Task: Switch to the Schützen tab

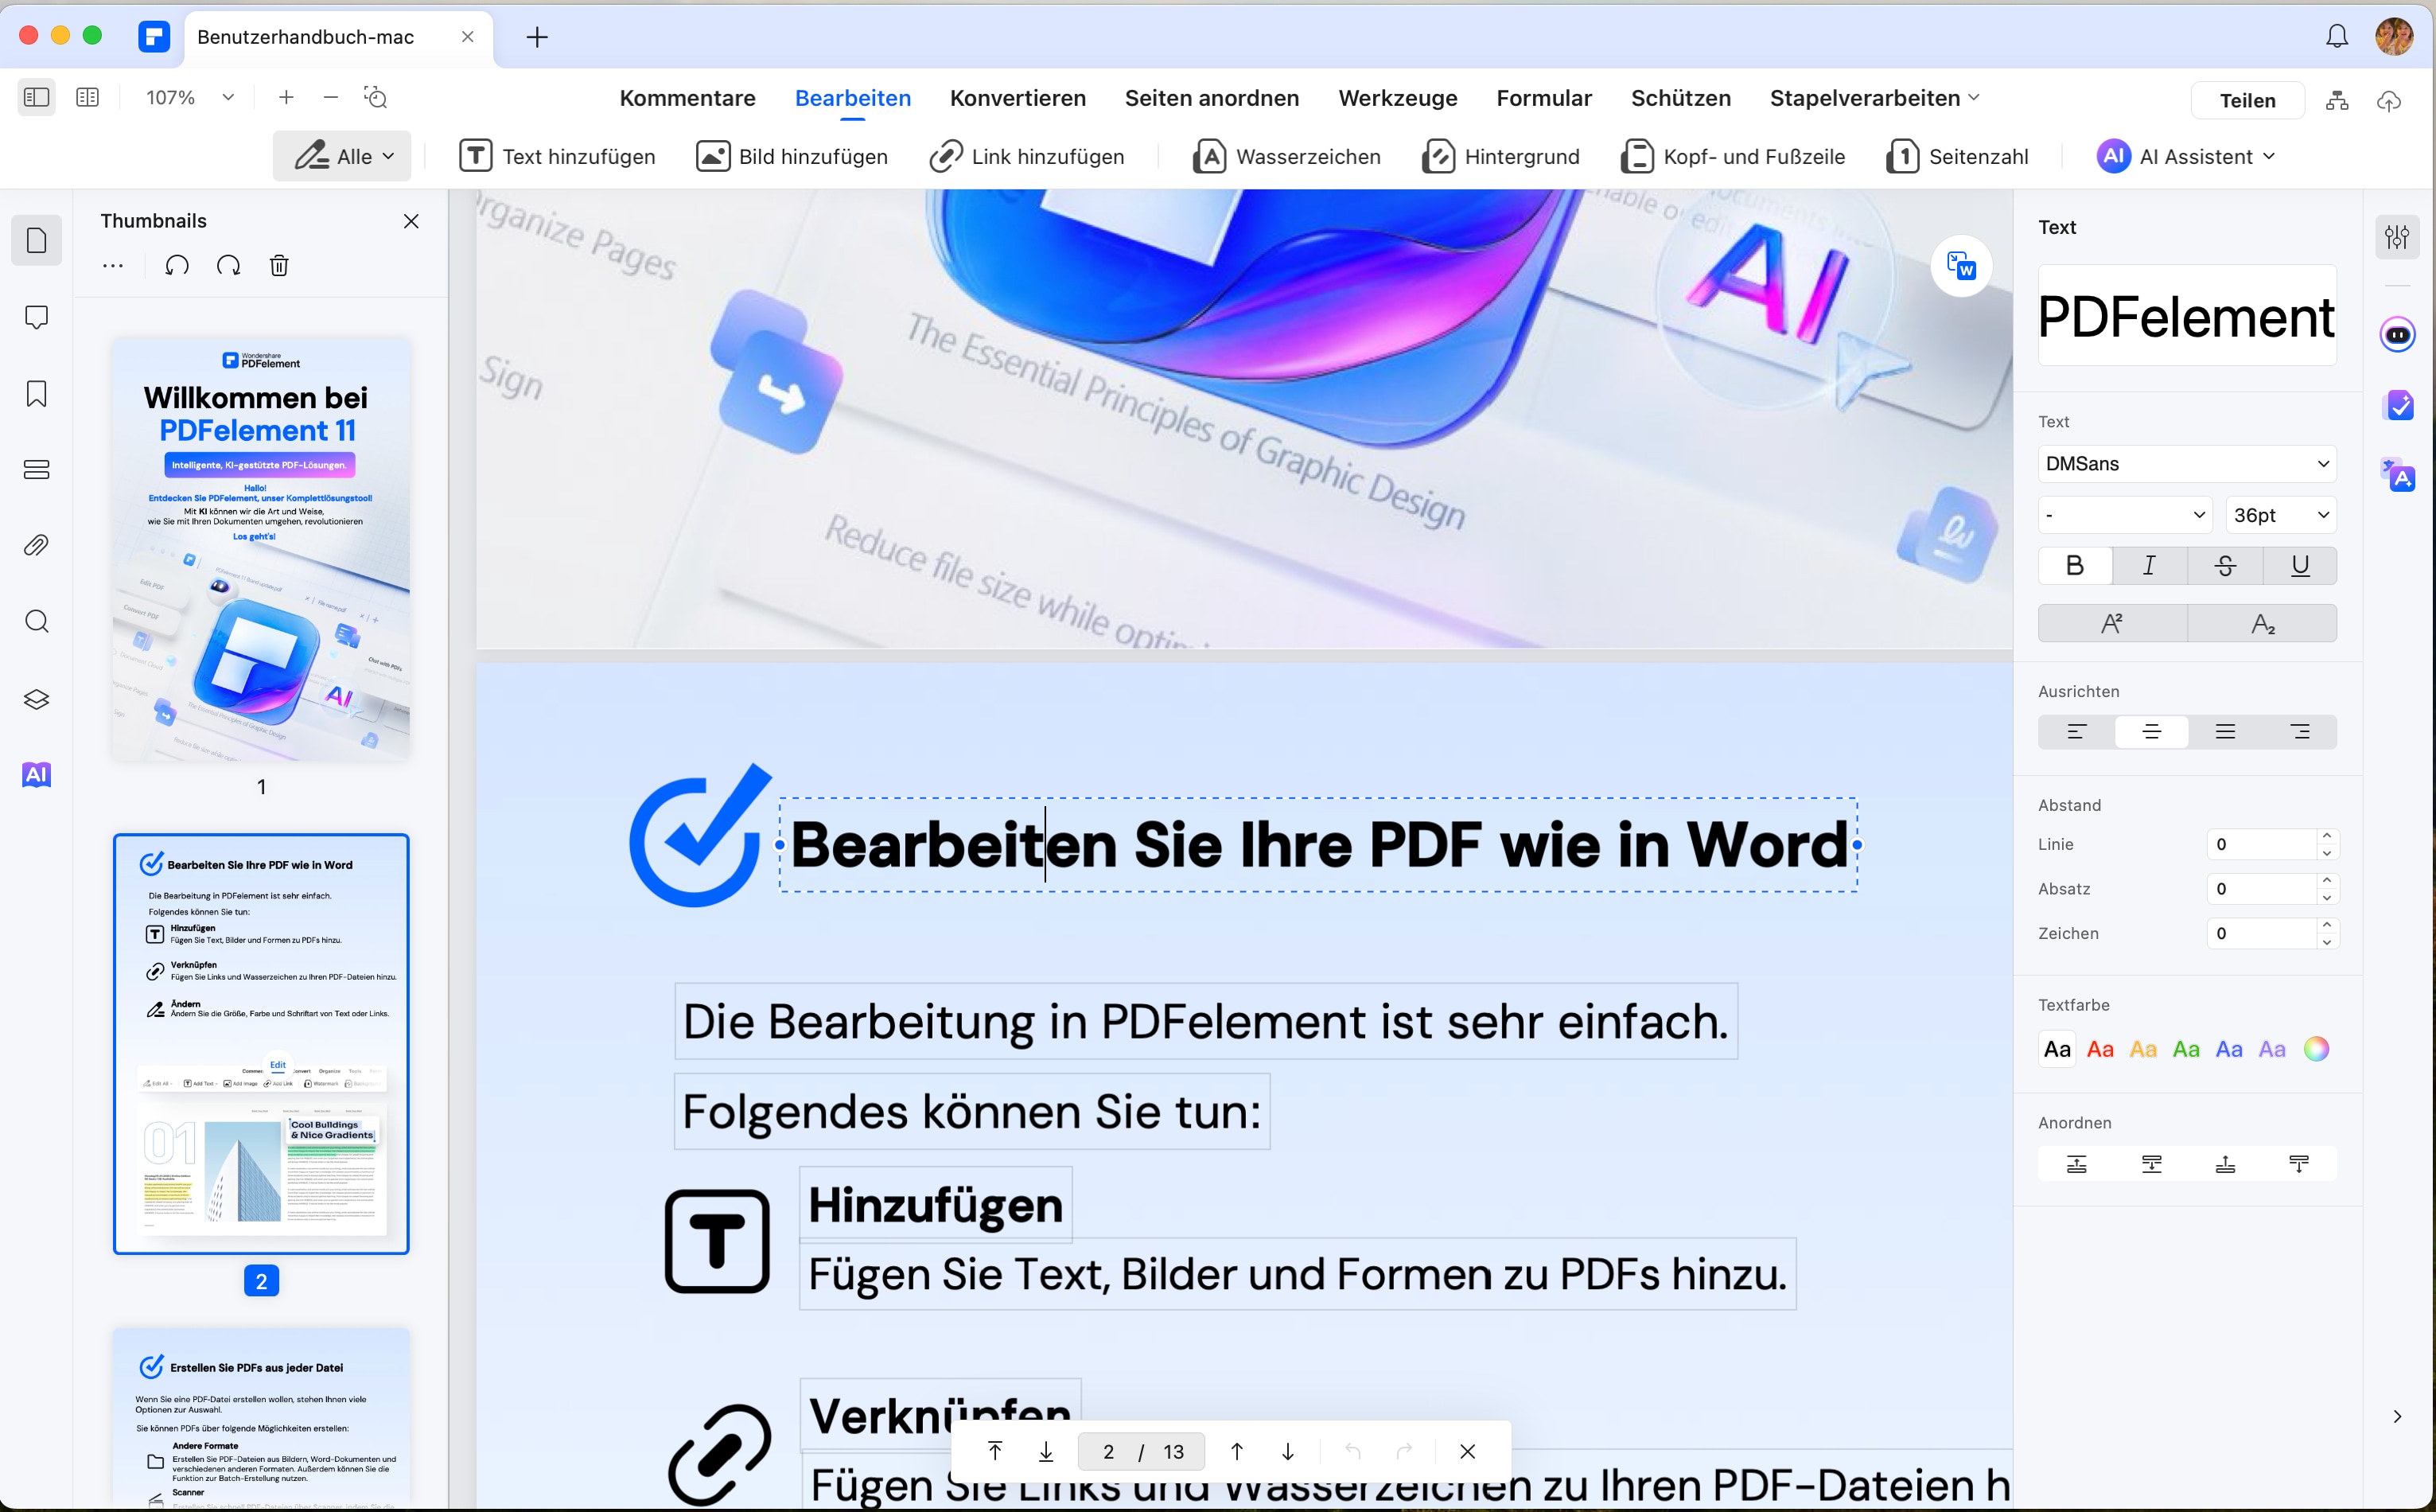Action: [x=1680, y=98]
